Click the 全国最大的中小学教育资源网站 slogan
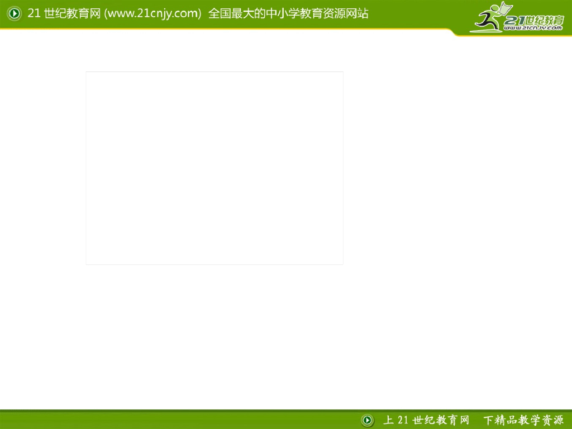Image resolution: width=572 pixels, height=429 pixels. pos(288,14)
